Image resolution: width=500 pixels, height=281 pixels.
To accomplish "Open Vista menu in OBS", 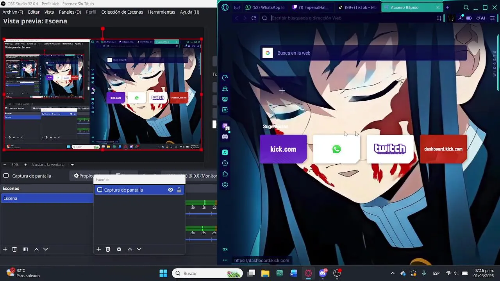I will coord(49,12).
